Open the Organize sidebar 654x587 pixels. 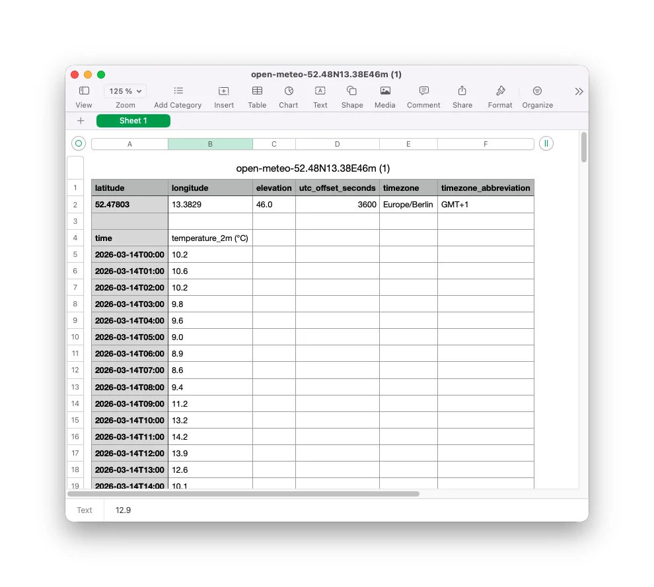click(537, 93)
